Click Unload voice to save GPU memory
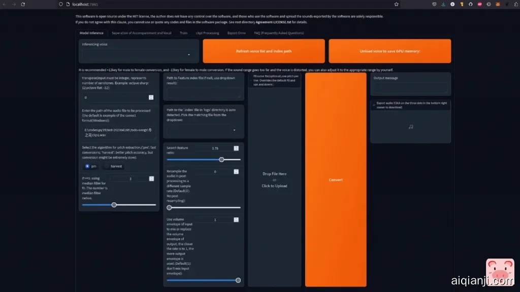520x292 pixels. tap(389, 51)
